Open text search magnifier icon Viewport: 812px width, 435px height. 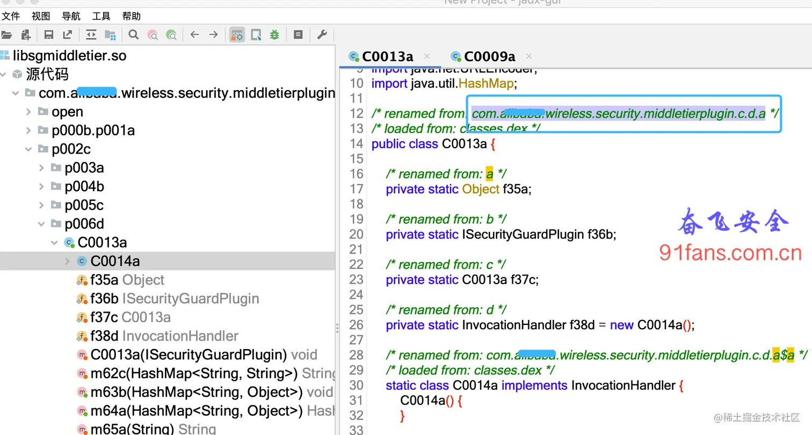(134, 35)
